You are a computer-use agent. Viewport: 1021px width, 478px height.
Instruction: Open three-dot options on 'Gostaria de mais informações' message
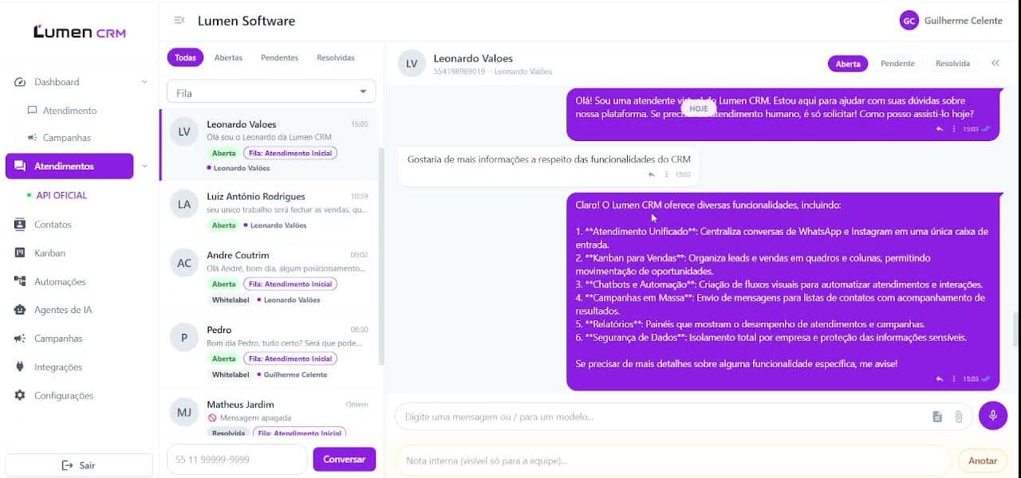pyautogui.click(x=666, y=174)
